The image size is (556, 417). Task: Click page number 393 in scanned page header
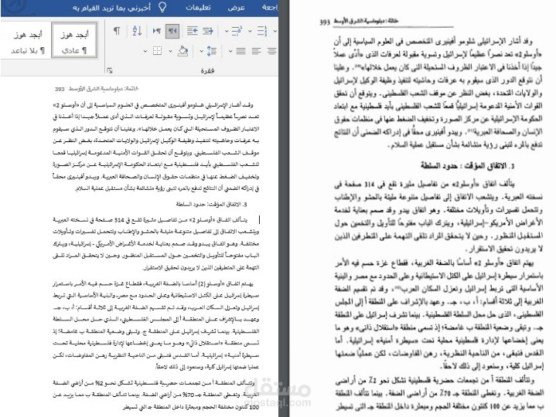(x=325, y=22)
